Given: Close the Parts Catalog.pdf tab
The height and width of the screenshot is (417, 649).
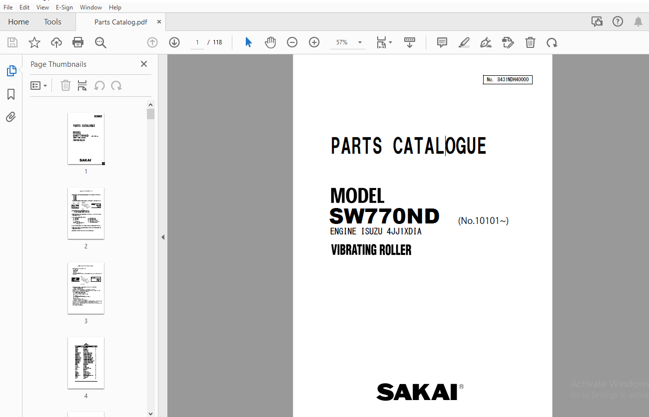Looking at the screenshot, I should 159,22.
